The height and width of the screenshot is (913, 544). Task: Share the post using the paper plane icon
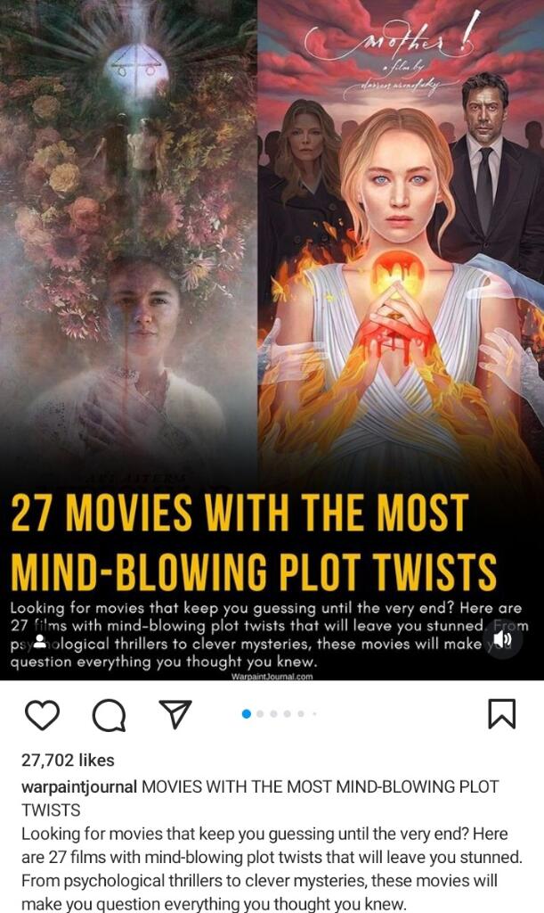pyautogui.click(x=175, y=714)
